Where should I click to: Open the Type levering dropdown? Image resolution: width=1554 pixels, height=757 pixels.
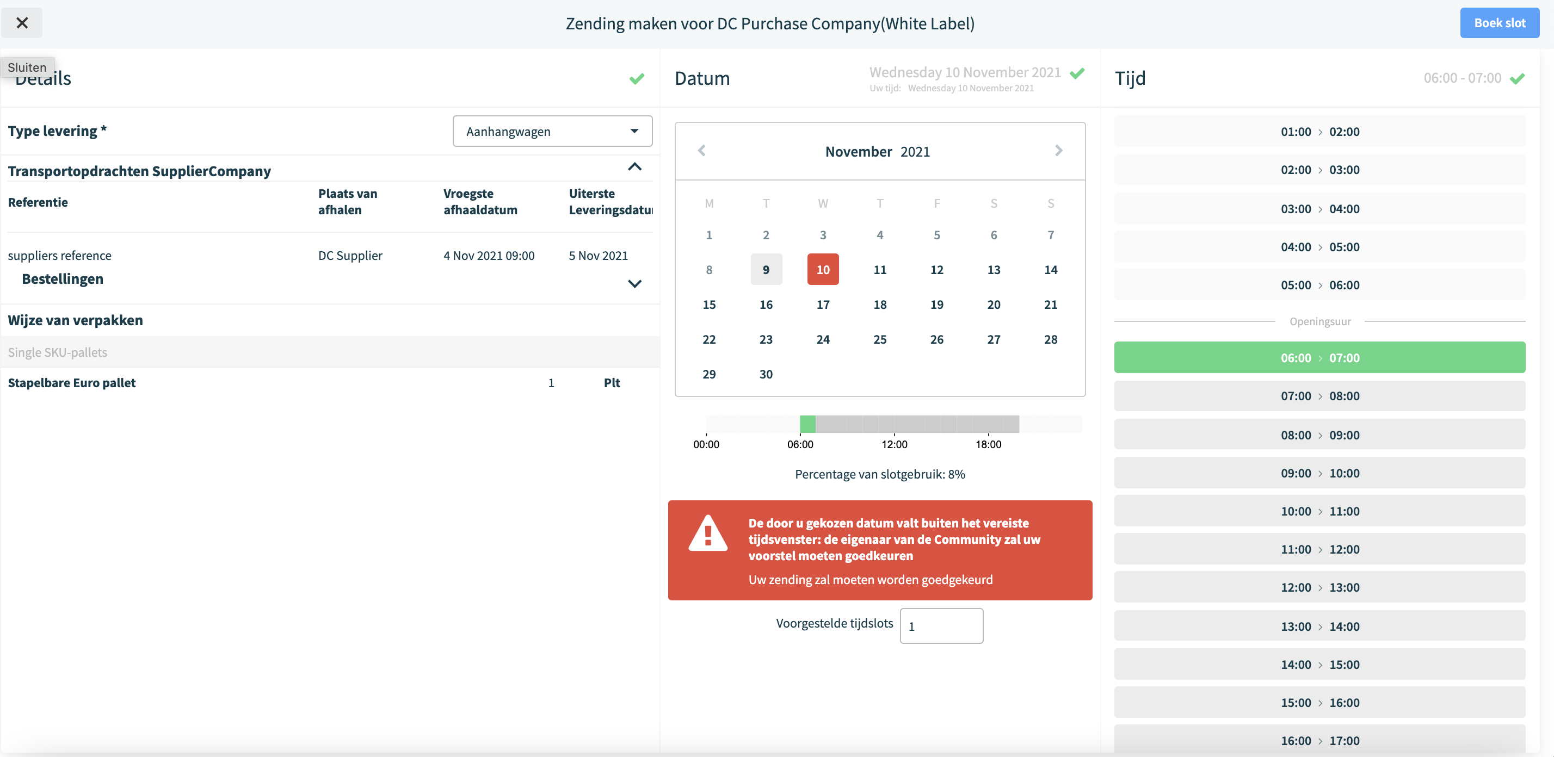[x=553, y=131]
